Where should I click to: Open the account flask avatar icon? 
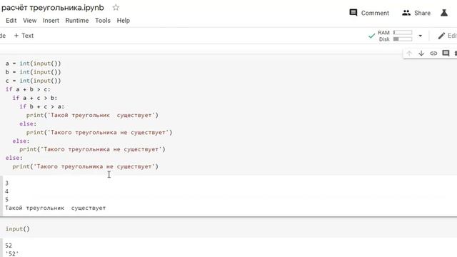[x=444, y=13]
